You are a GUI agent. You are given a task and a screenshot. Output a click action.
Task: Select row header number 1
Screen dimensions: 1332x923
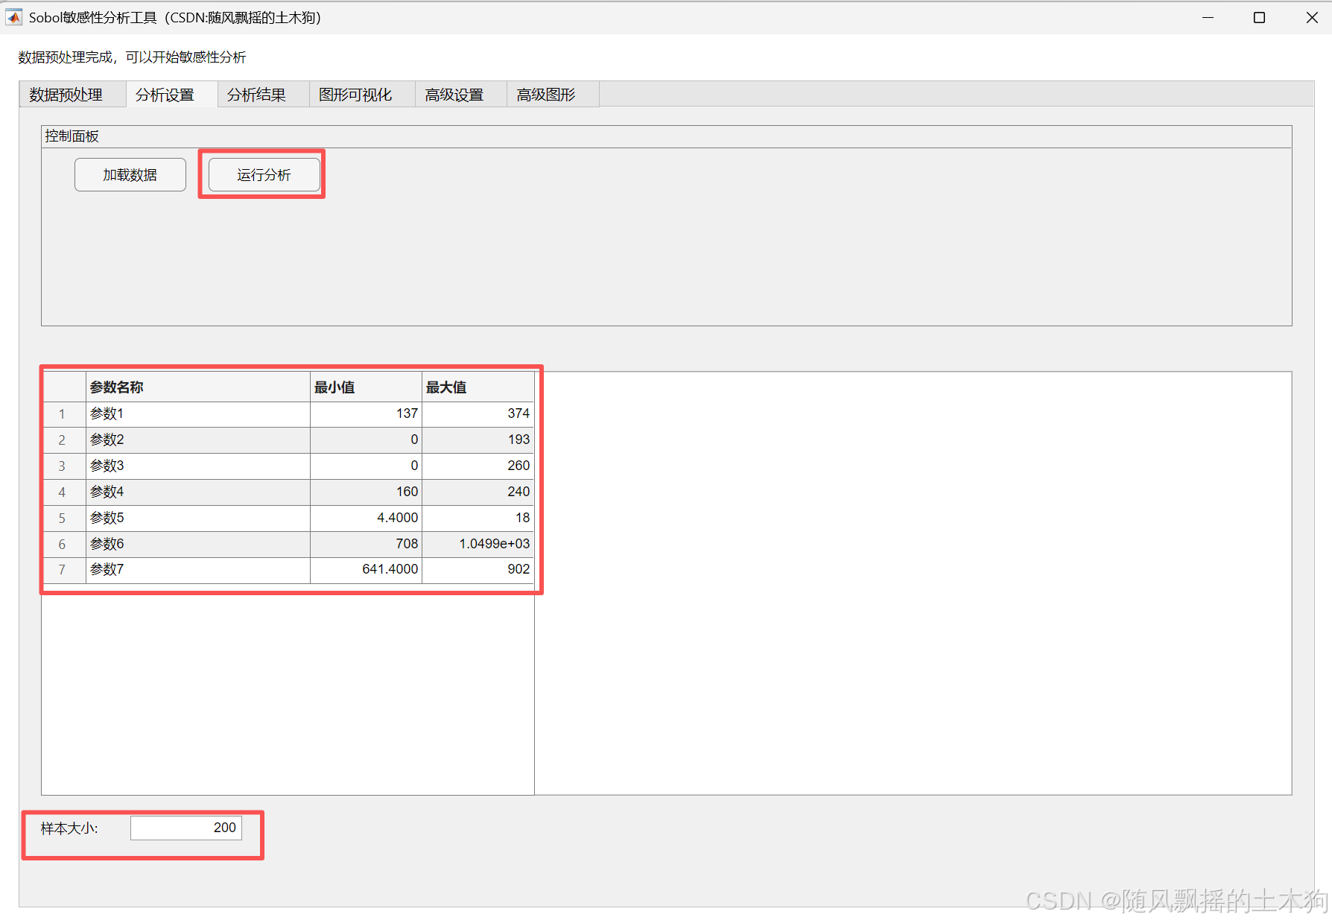tap(63, 414)
